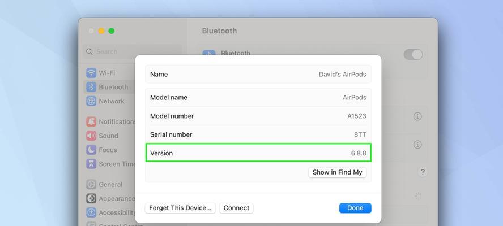The width and height of the screenshot is (503, 226).
Task: Click the Bluetooth icon in main pane
Action: [209, 54]
